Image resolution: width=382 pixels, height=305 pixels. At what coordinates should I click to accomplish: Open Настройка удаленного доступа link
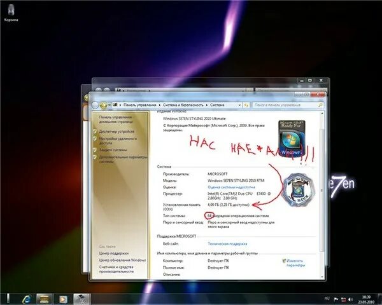pyautogui.click(x=118, y=141)
